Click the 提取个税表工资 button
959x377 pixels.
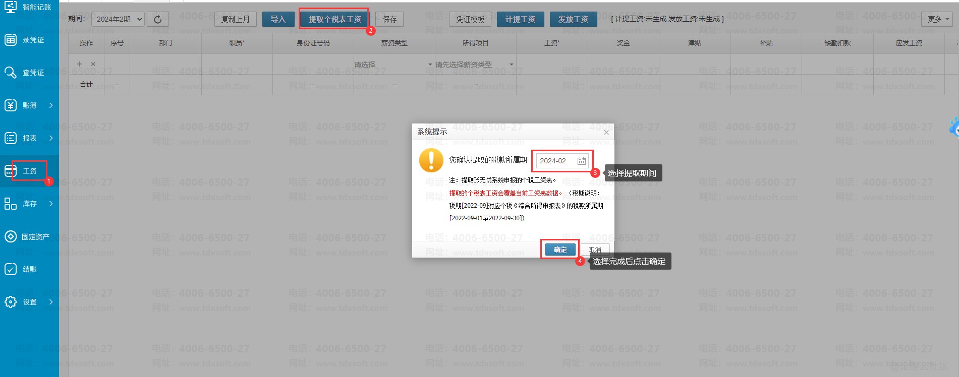pyautogui.click(x=334, y=19)
